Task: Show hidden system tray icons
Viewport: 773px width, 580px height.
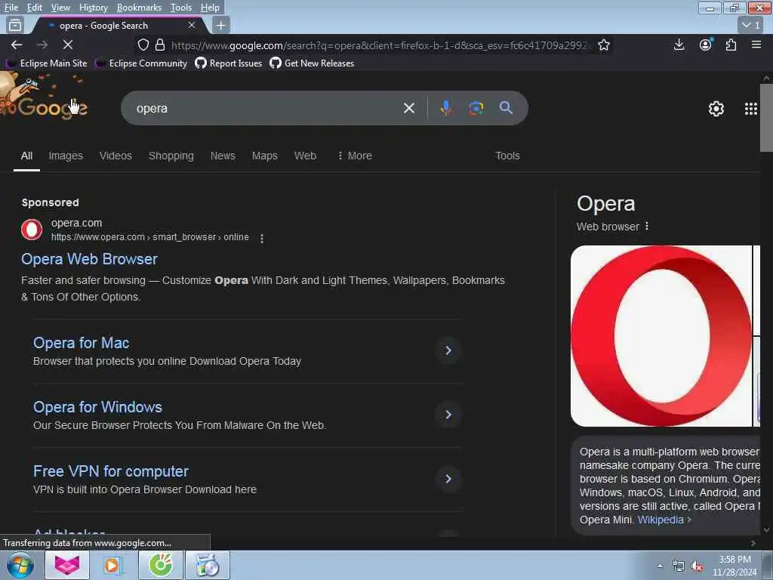Action: (660, 566)
